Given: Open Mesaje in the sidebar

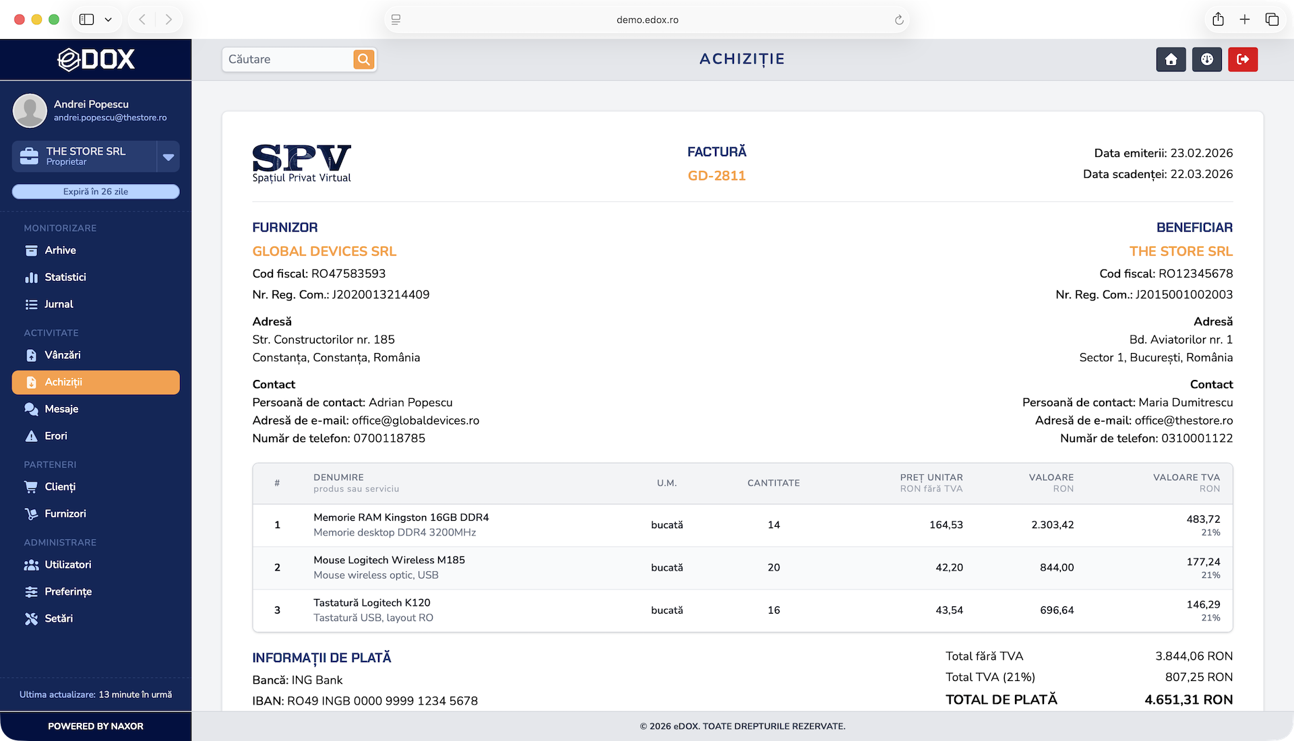Looking at the screenshot, I should point(61,409).
